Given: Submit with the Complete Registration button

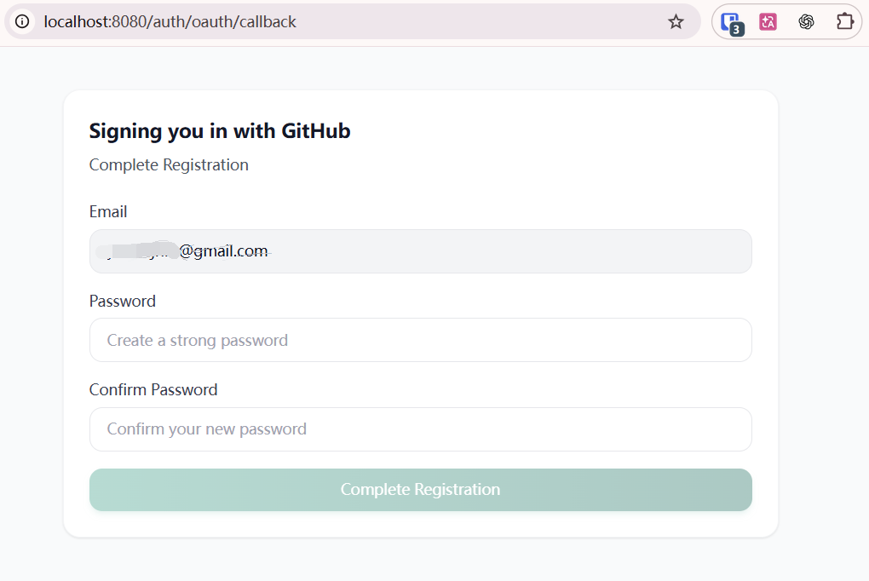Looking at the screenshot, I should coord(421,490).
